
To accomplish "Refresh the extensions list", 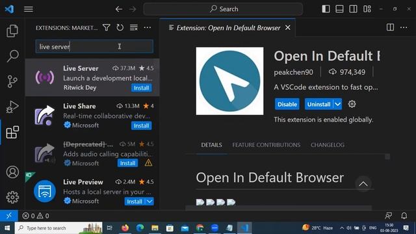I will pos(120,27).
